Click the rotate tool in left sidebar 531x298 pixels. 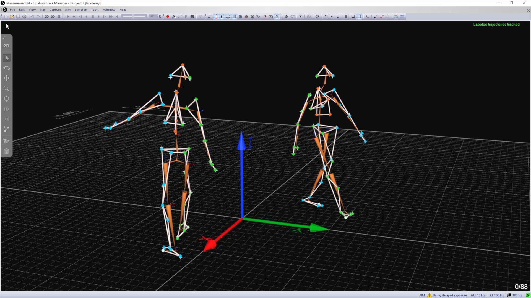tap(6, 68)
